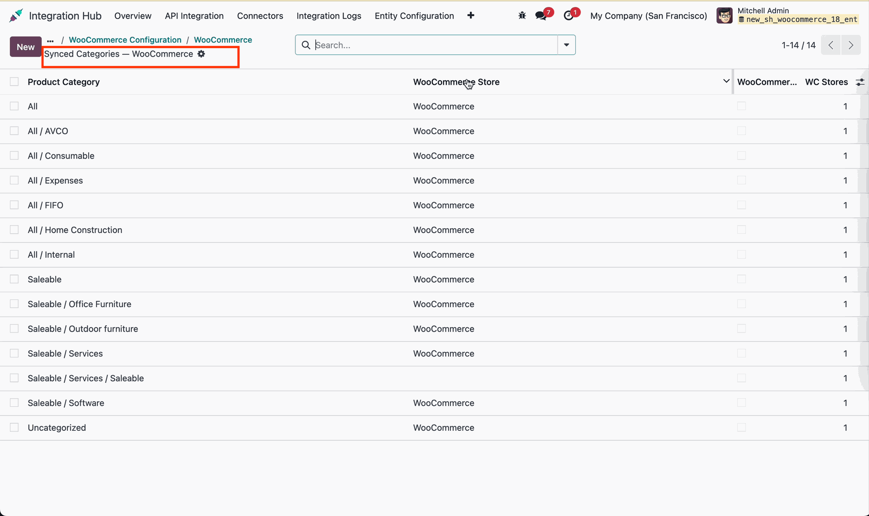Click the search magnifier icon
869x516 pixels.
[306, 45]
